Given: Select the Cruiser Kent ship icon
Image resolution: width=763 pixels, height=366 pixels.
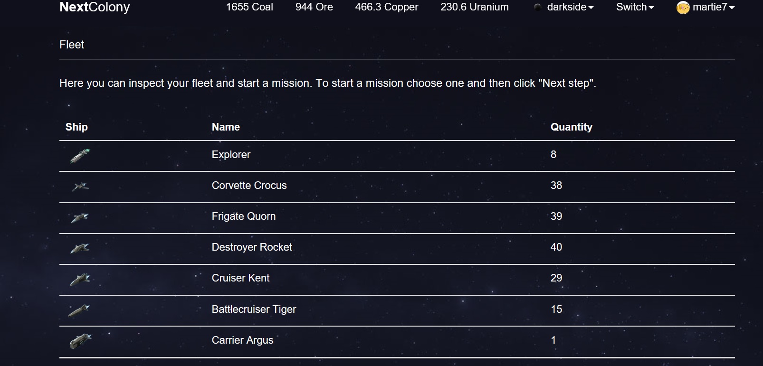Looking at the screenshot, I should coord(80,279).
